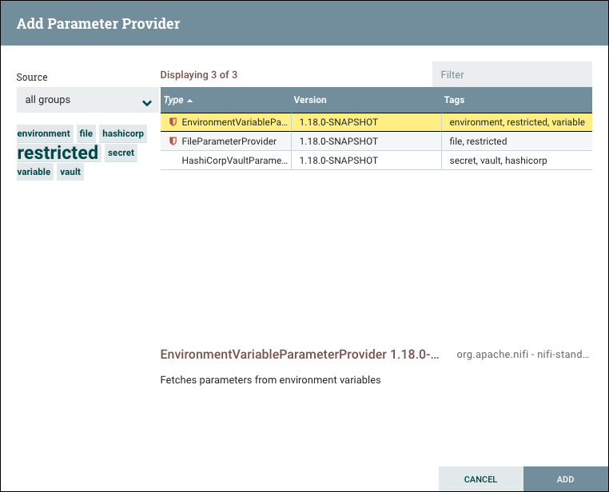609x492 pixels.
Task: Click the dropdown chevron next to all groups
Action: pyautogui.click(x=147, y=102)
